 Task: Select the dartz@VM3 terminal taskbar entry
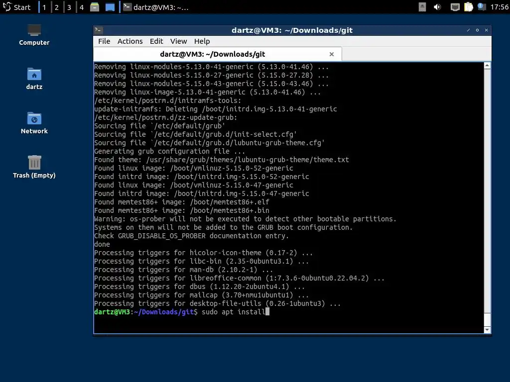156,7
